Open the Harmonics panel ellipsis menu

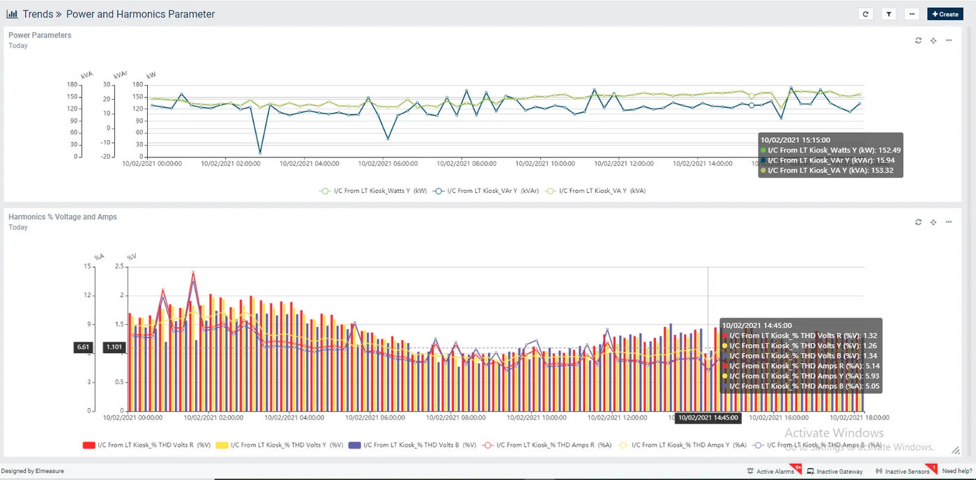[949, 222]
